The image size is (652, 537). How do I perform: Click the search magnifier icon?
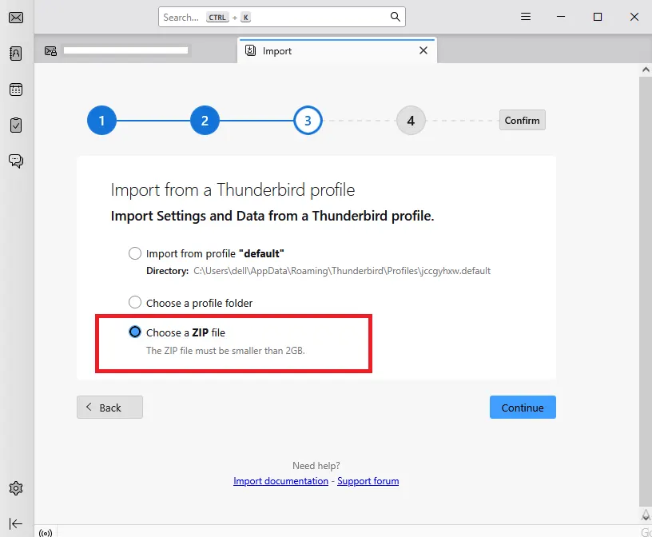[x=395, y=16]
